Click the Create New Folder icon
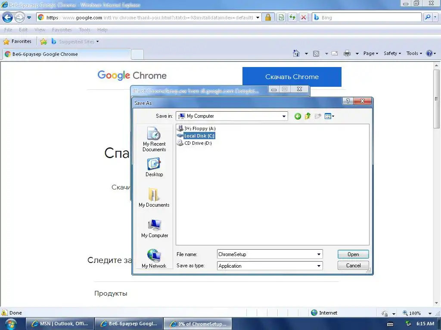441x330 pixels. (318, 116)
